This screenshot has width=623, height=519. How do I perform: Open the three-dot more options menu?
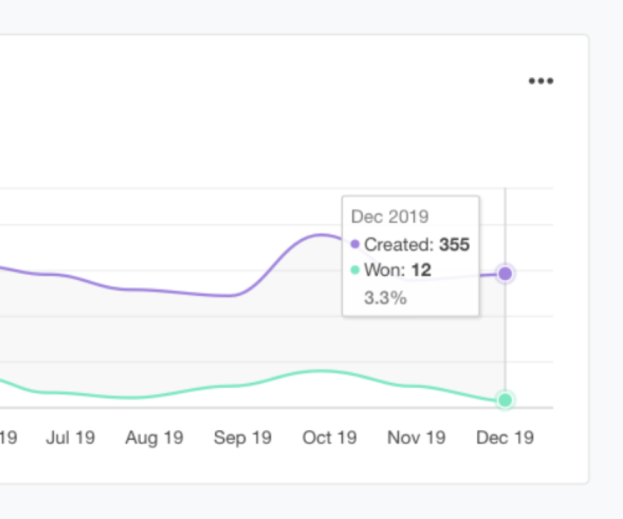(541, 81)
